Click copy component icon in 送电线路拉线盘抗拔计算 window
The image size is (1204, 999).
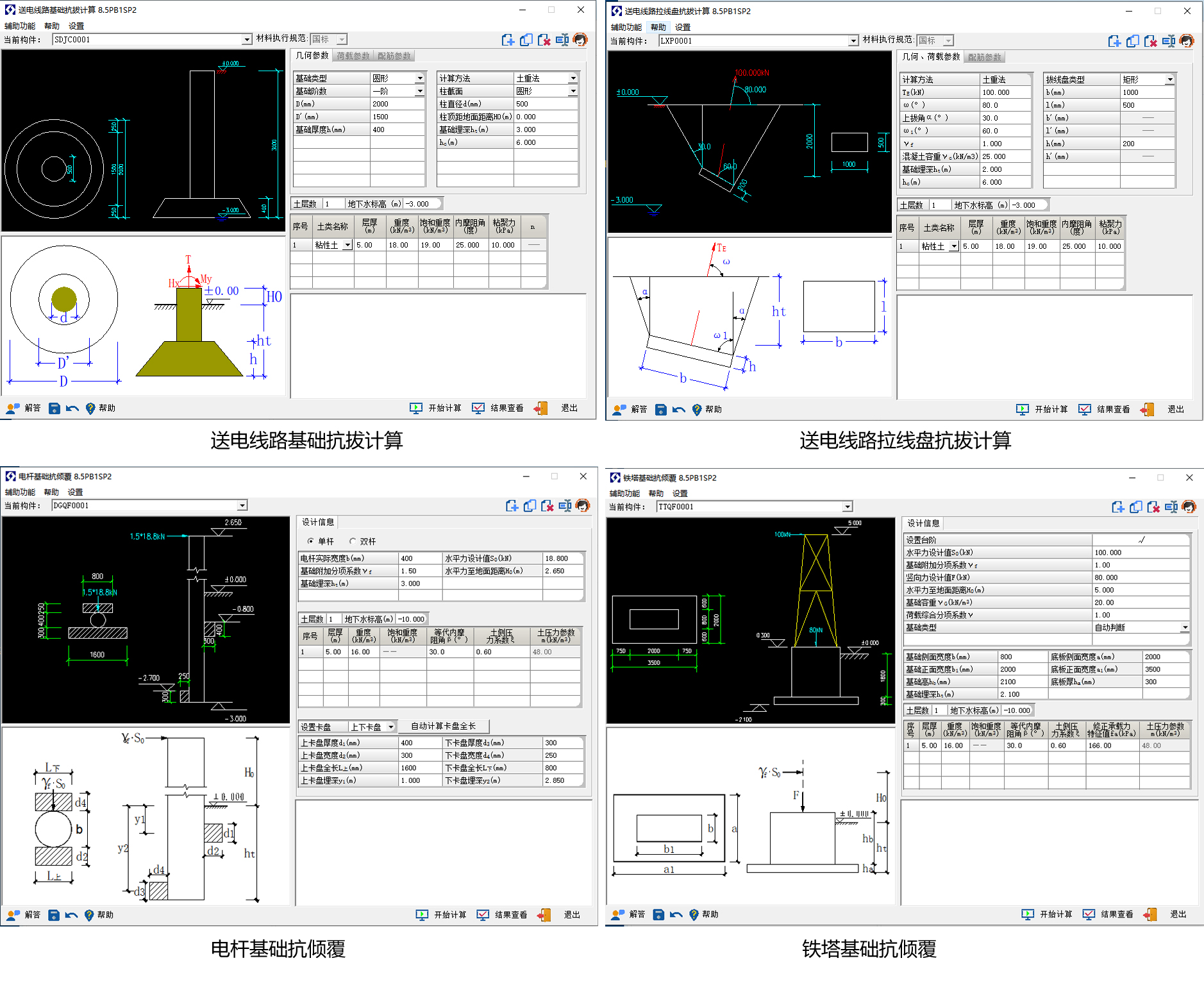tap(1132, 42)
